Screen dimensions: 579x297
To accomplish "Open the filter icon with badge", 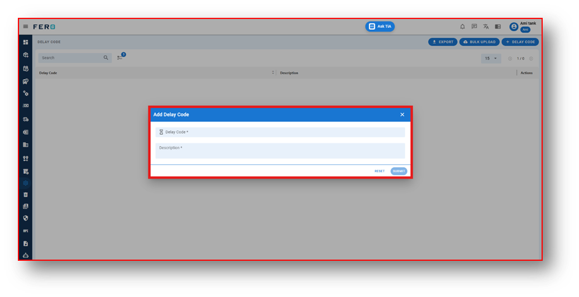I will pyautogui.click(x=121, y=57).
